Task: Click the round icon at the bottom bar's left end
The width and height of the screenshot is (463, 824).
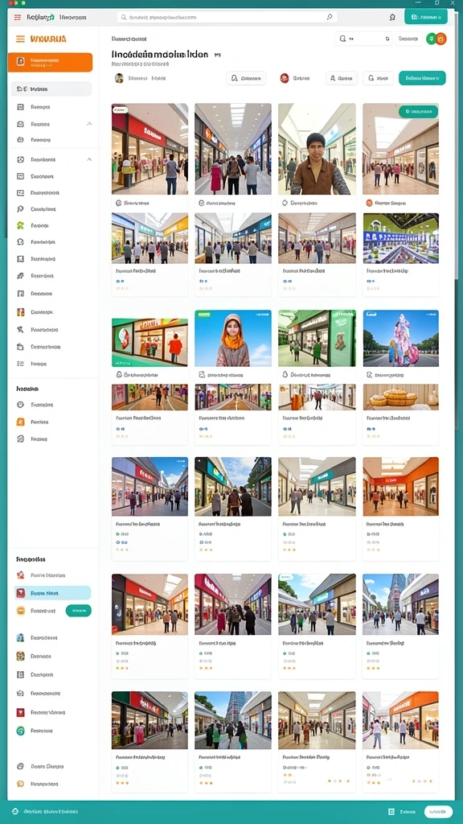Action: click(x=15, y=811)
